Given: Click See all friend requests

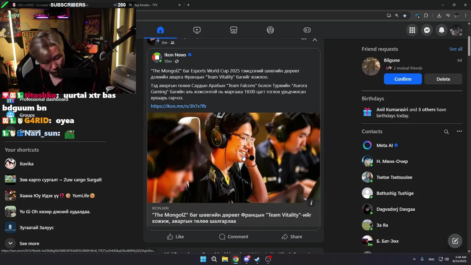Looking at the screenshot, I should pyautogui.click(x=456, y=49).
